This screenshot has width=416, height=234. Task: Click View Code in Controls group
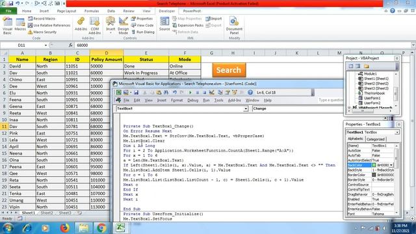142,25
